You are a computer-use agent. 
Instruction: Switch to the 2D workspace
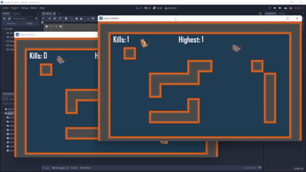[139, 8]
